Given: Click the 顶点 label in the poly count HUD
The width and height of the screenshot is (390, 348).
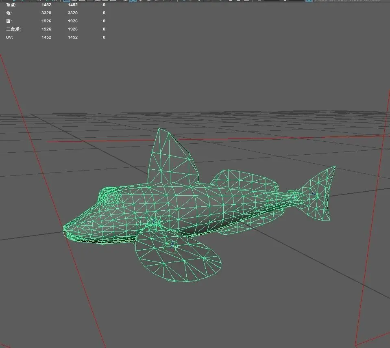Looking at the screenshot, I should (x=11, y=5).
